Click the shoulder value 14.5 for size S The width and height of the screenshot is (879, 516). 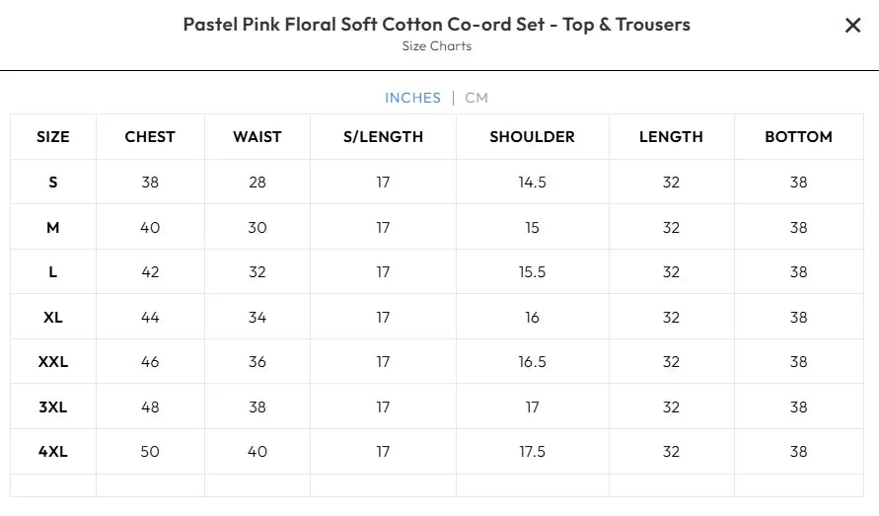pos(532,183)
